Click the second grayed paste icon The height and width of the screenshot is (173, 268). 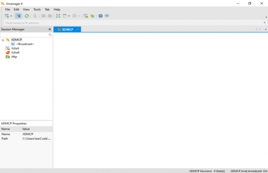(x=50, y=16)
